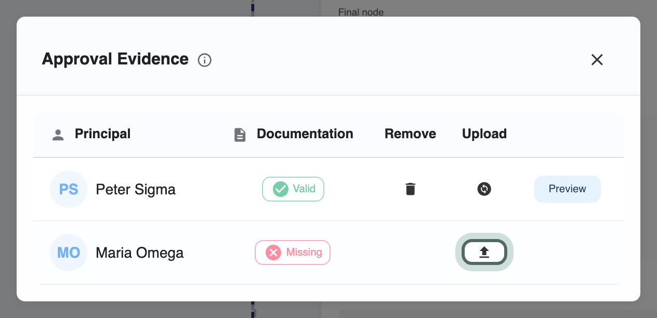The height and width of the screenshot is (318, 657).
Task: Delete Peter Sigma's documentation with trash icon
Action: (411, 189)
